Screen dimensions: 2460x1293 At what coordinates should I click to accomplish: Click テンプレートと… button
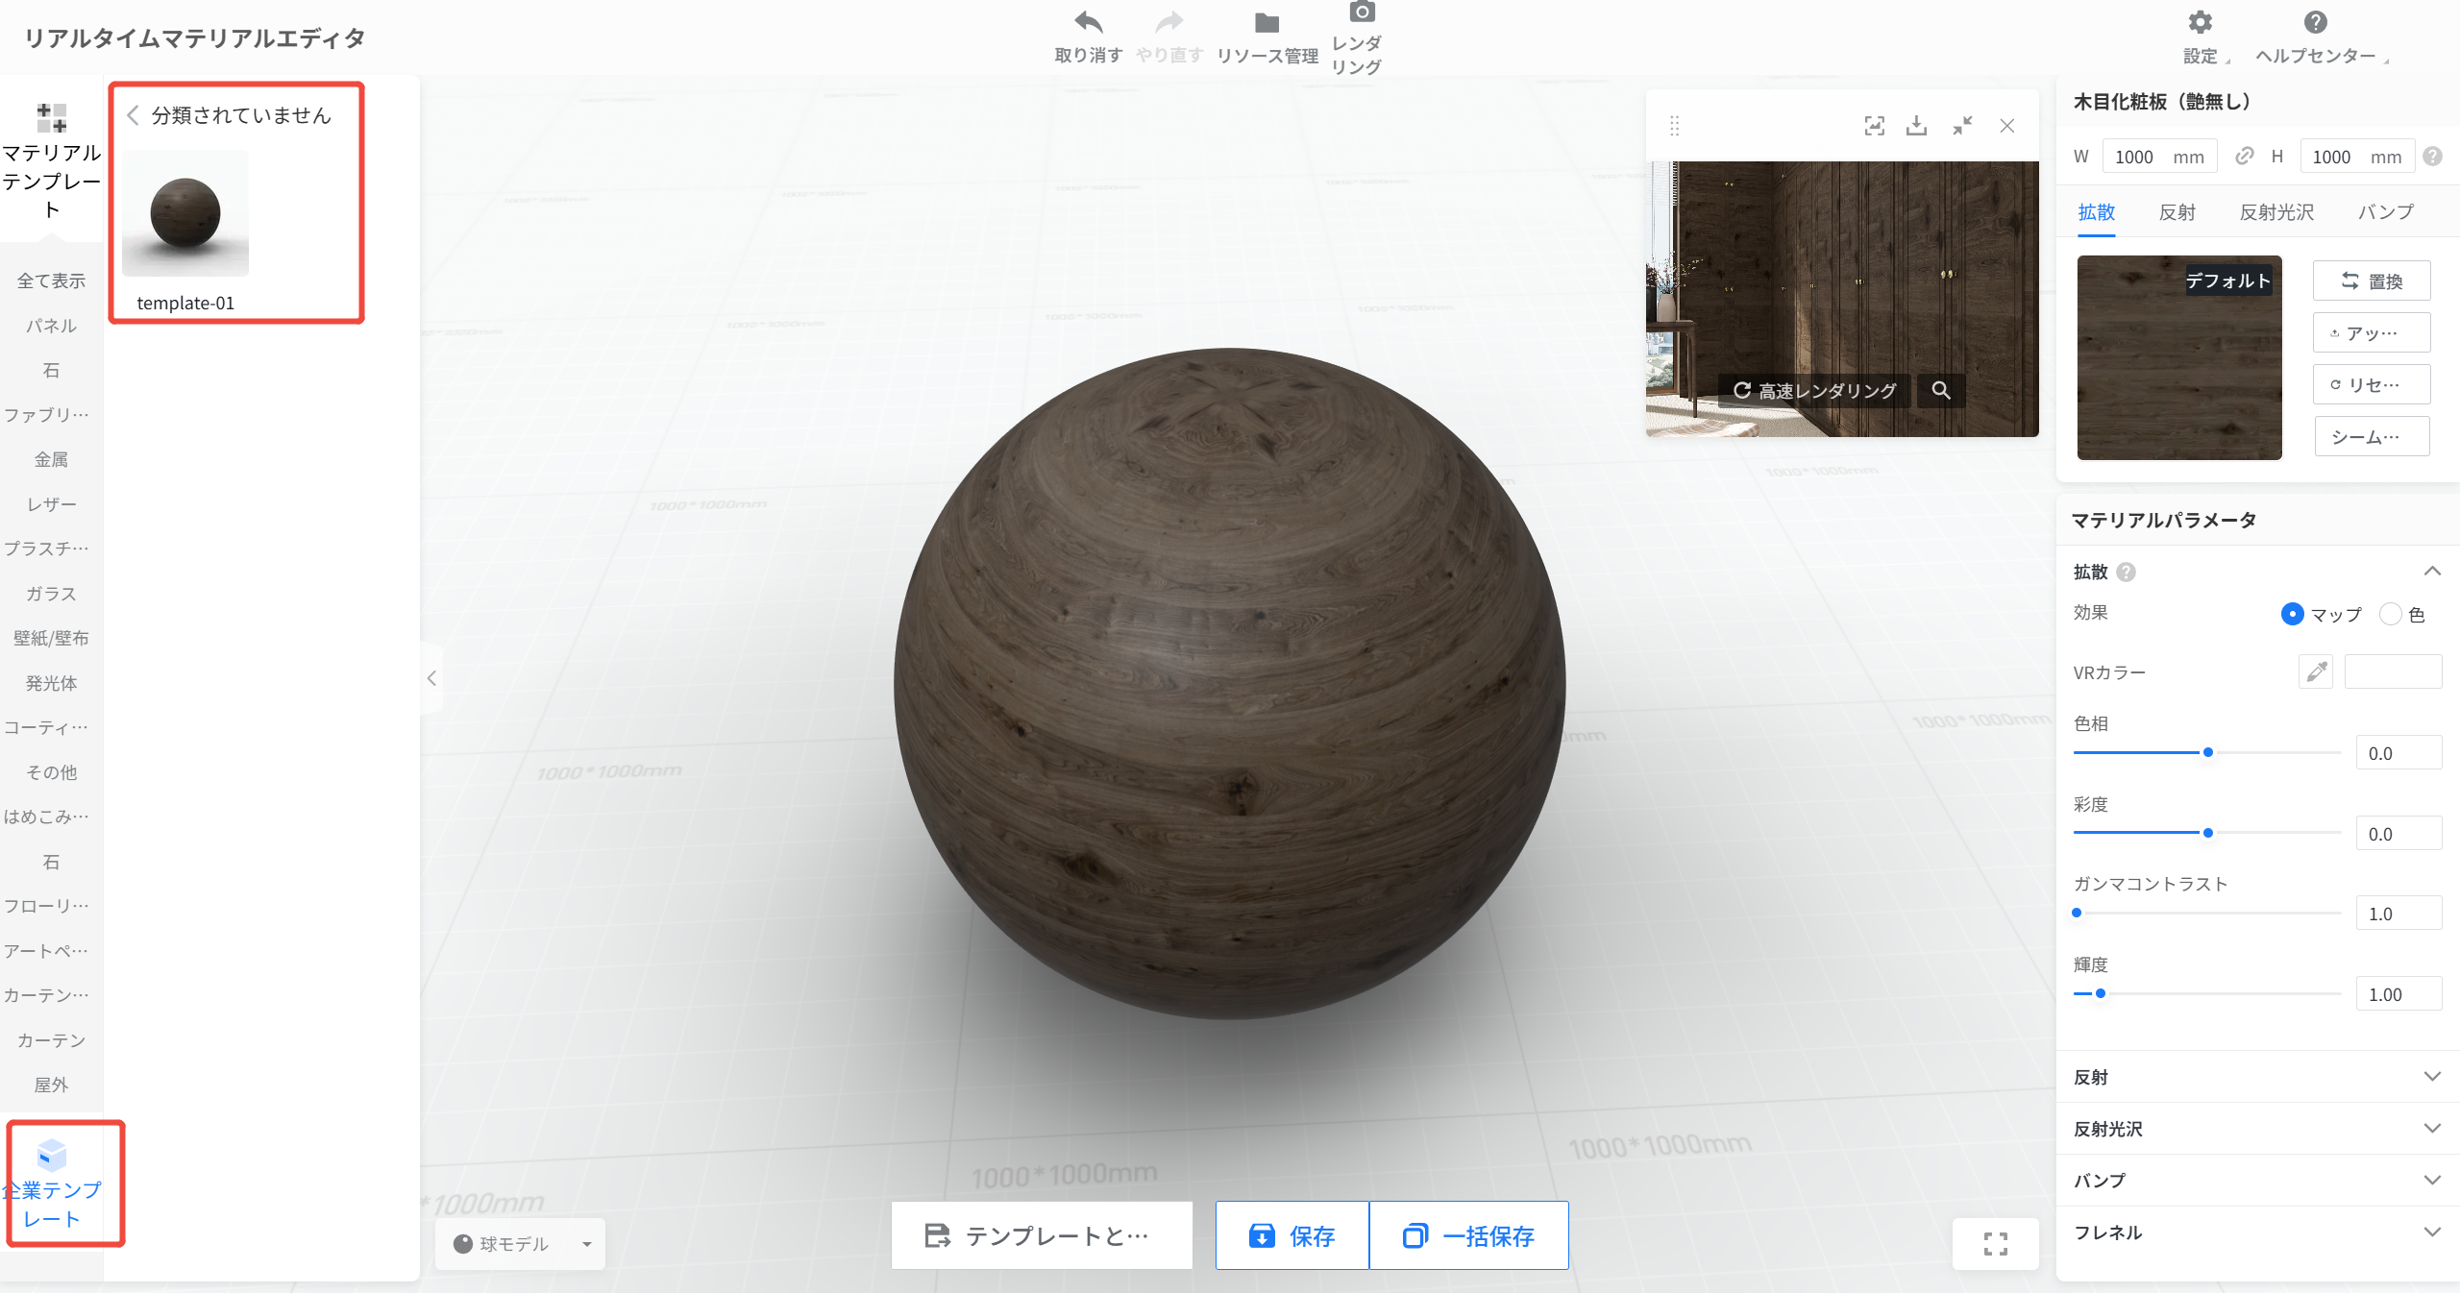[1042, 1235]
